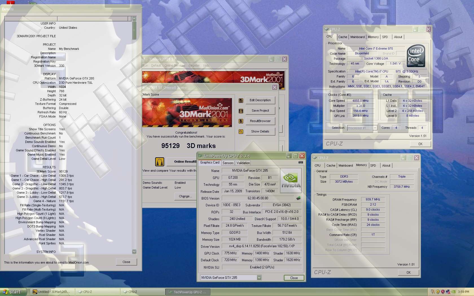
Task: Open the Mainboard tab in the upper CPU-Z window
Action: pos(357,37)
